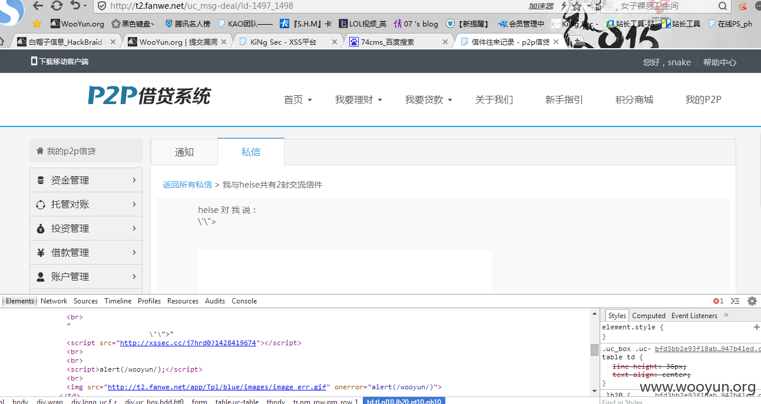761x404 pixels.
Task: Open DevTools settings gear
Action: [x=752, y=301]
